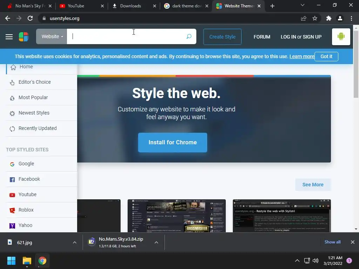Click the userstyles.org colorful logo
This screenshot has width=359, height=269.
(x=23, y=36)
